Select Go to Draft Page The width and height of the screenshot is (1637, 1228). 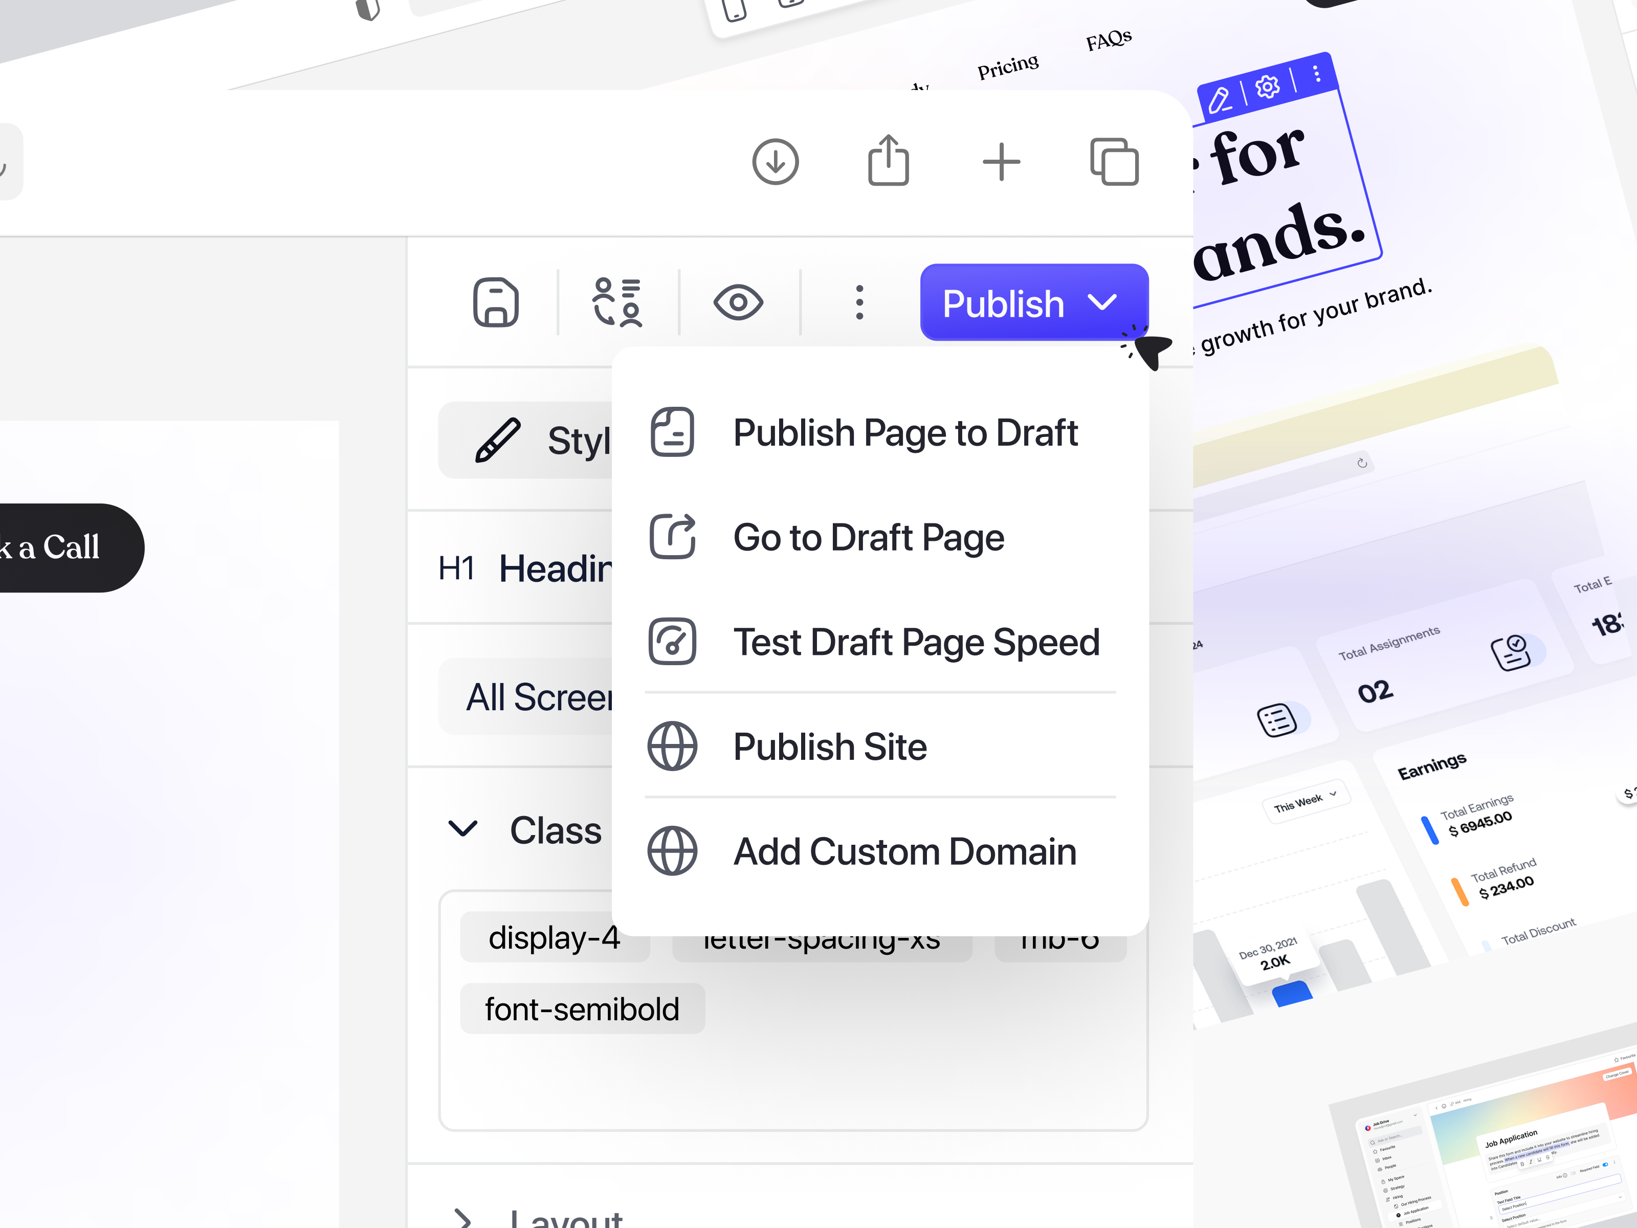pos(880,537)
